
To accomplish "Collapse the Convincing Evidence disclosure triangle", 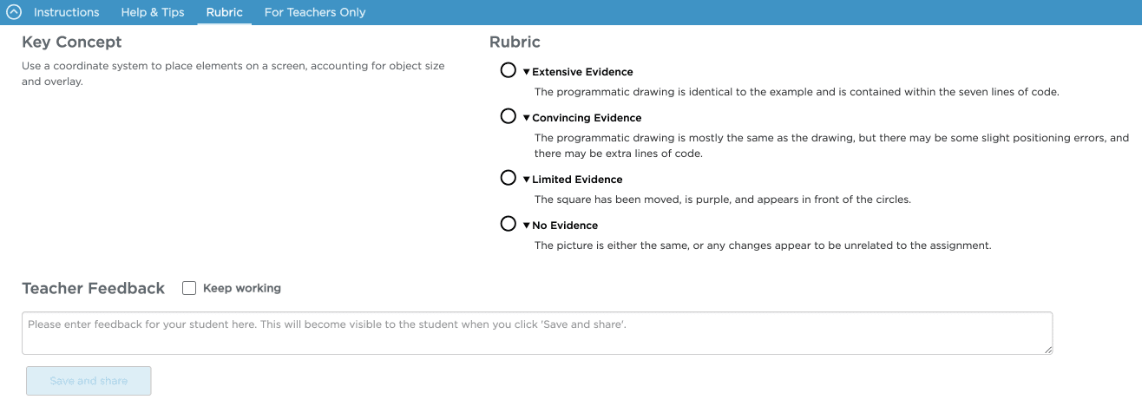I will pyautogui.click(x=526, y=118).
